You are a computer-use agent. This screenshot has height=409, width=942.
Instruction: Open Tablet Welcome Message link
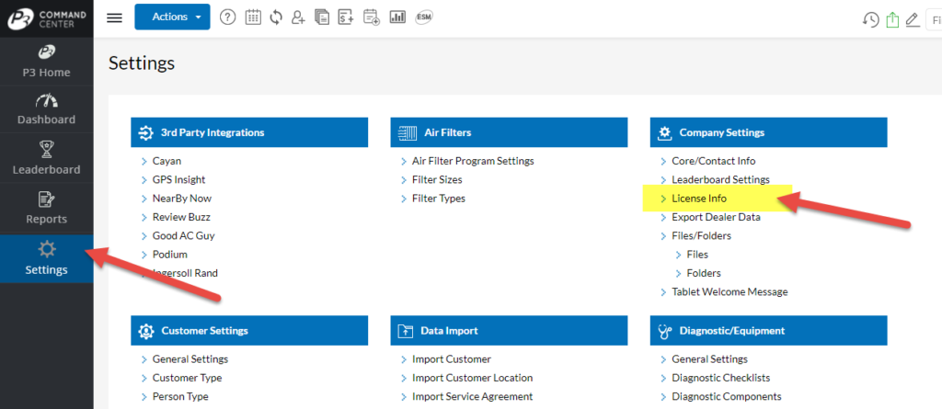(729, 292)
